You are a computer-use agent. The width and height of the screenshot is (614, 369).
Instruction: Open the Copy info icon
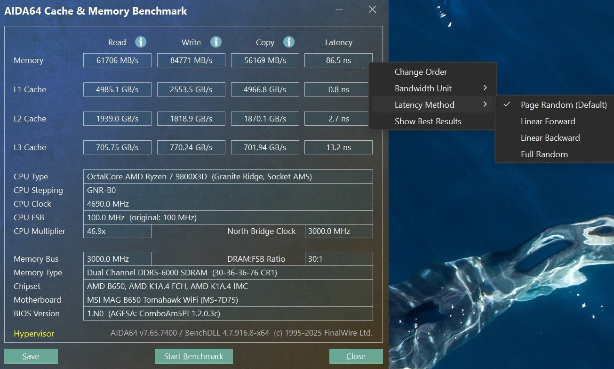[289, 42]
